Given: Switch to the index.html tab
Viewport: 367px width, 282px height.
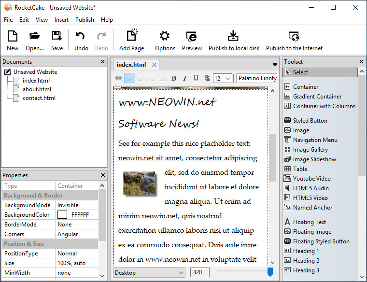Looking at the screenshot, I should tap(131, 65).
